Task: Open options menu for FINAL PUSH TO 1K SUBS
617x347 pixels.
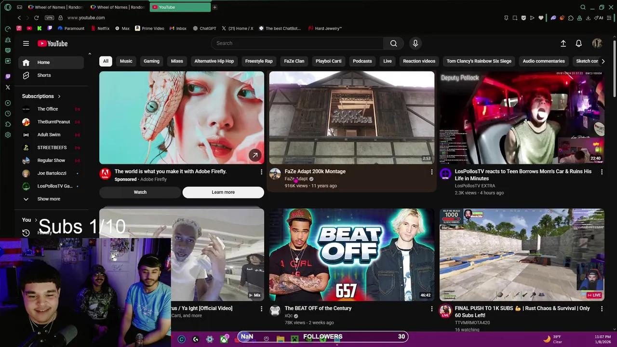Action: [602, 309]
